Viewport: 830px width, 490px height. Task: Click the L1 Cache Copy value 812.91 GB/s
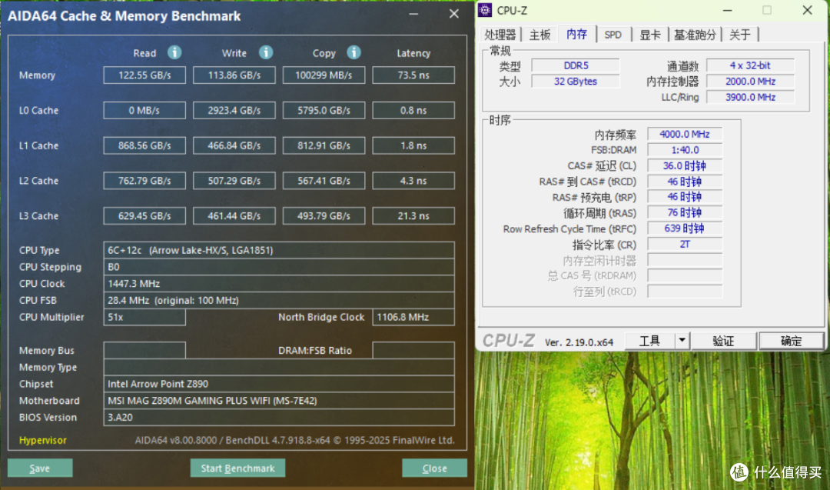(x=324, y=145)
